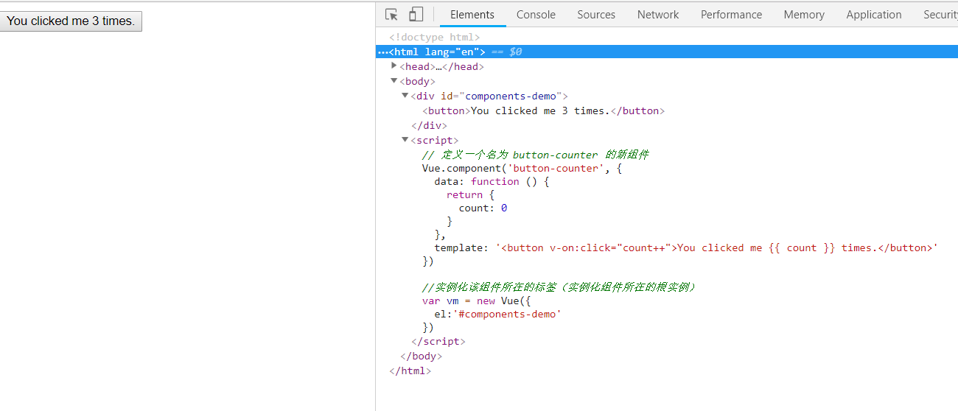Collapse the script element arrow

pos(405,140)
